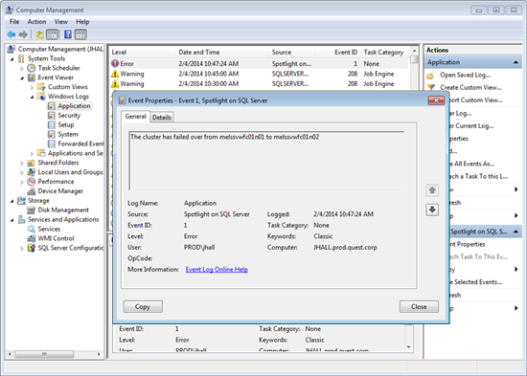The image size is (527, 376).
Task: Select the Error event row
Action: click(x=259, y=63)
